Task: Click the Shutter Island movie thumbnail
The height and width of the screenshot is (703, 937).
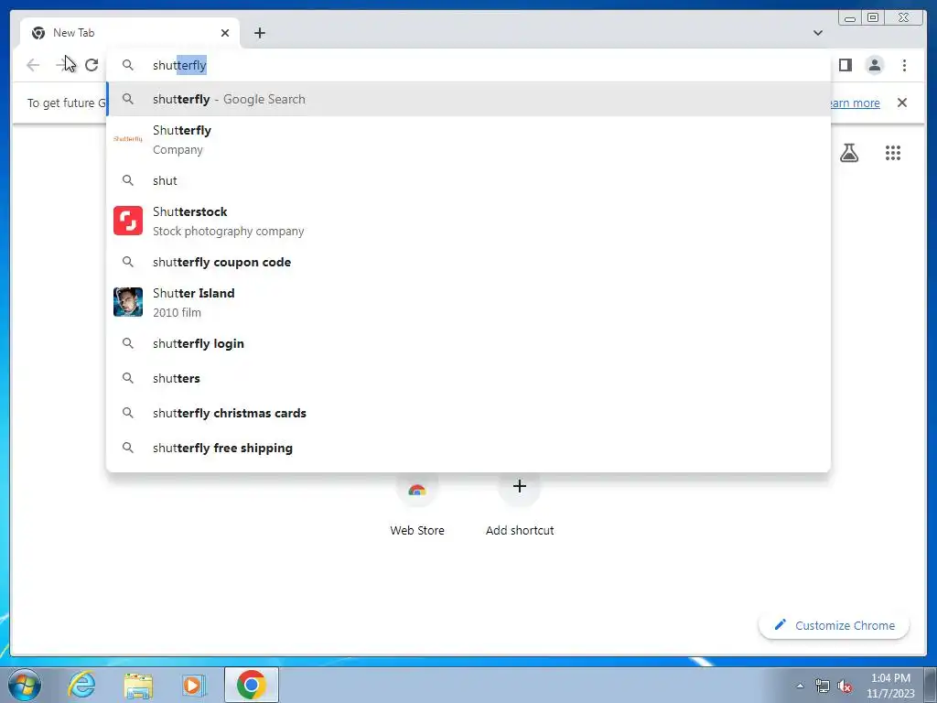Action: click(128, 302)
